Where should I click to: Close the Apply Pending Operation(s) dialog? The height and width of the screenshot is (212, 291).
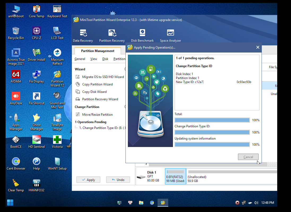[x=258, y=47]
